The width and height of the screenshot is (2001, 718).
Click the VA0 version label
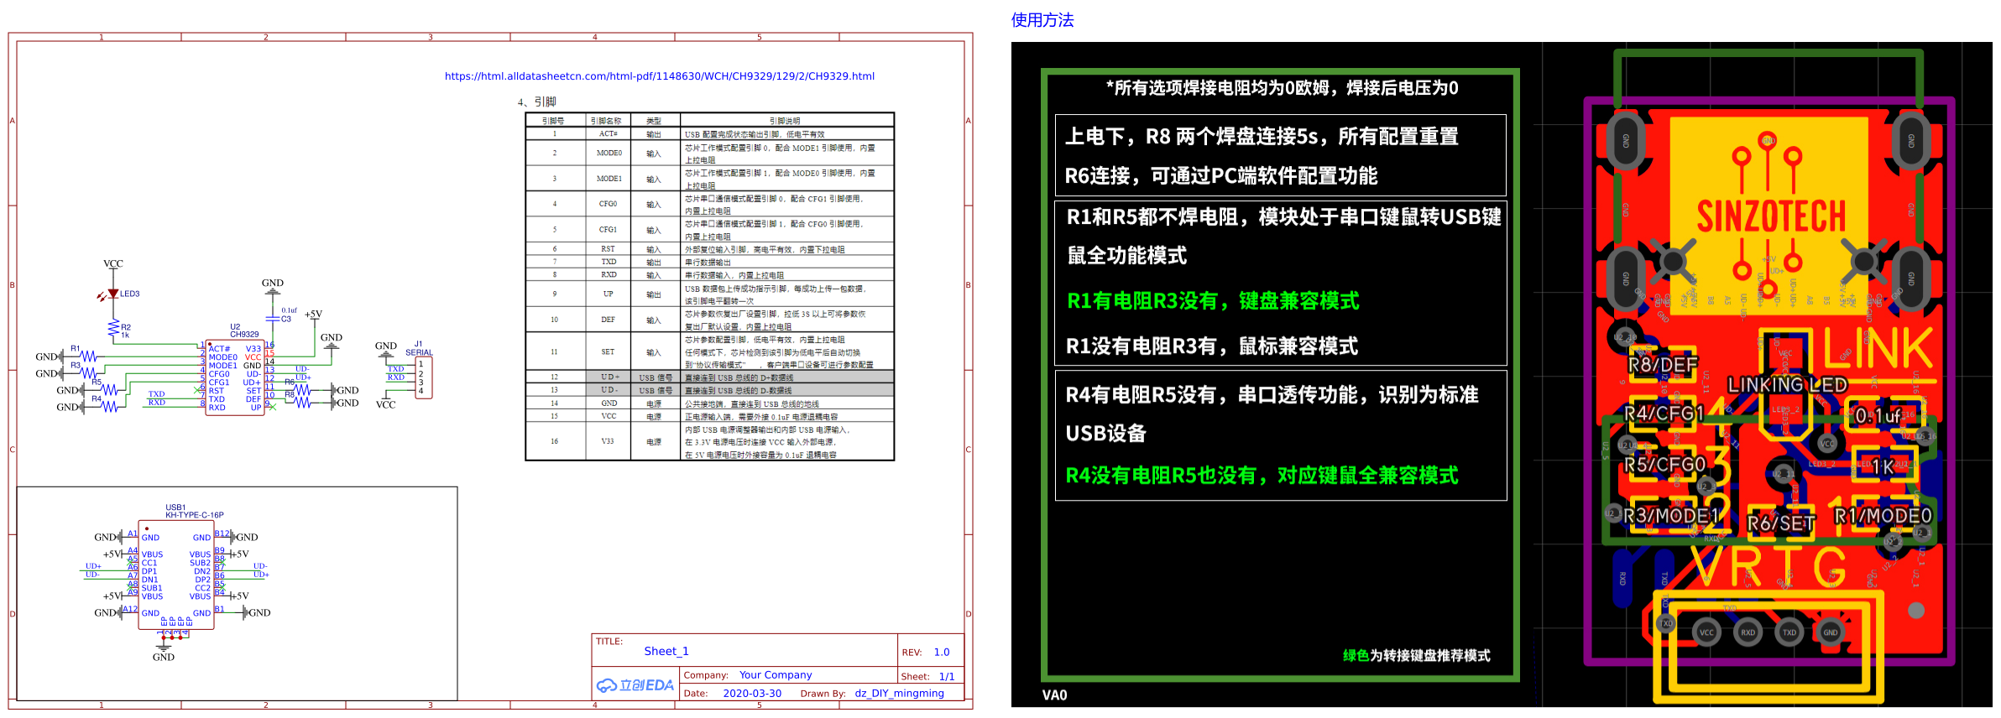point(1054,695)
